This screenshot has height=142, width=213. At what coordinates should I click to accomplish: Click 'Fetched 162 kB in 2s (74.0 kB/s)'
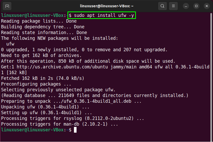(x=43, y=78)
